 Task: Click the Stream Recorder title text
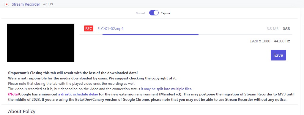(26, 4)
